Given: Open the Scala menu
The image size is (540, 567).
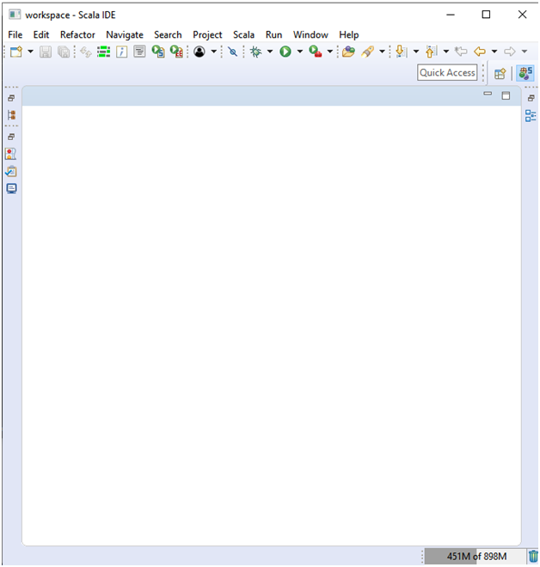Looking at the screenshot, I should point(243,34).
